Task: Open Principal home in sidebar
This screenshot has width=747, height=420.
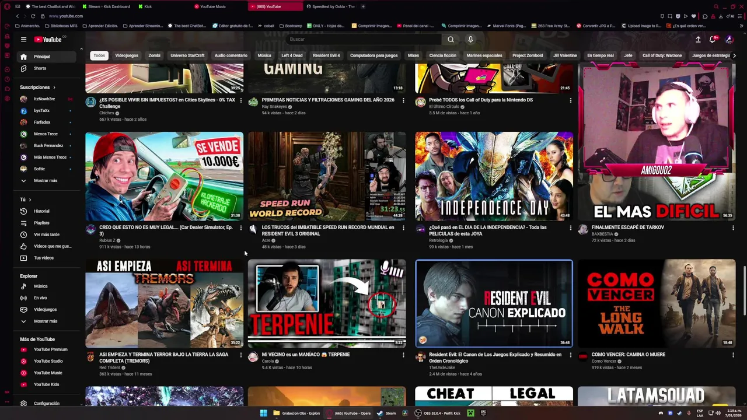Action: (47, 57)
